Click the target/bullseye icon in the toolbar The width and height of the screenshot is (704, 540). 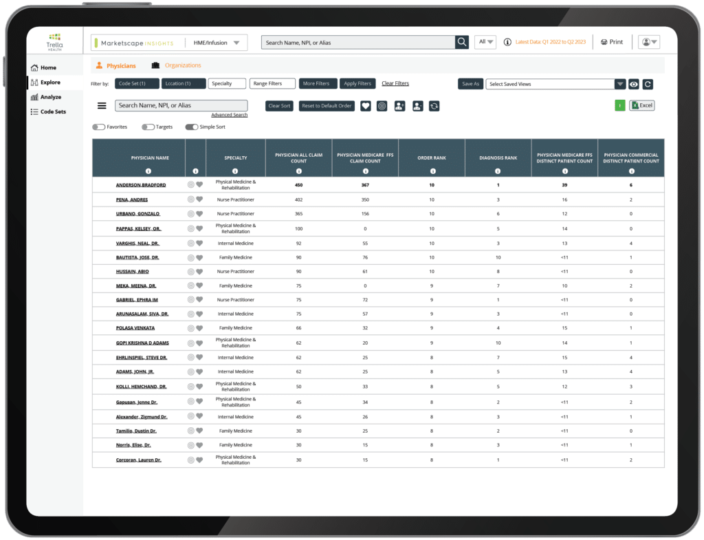coord(382,105)
